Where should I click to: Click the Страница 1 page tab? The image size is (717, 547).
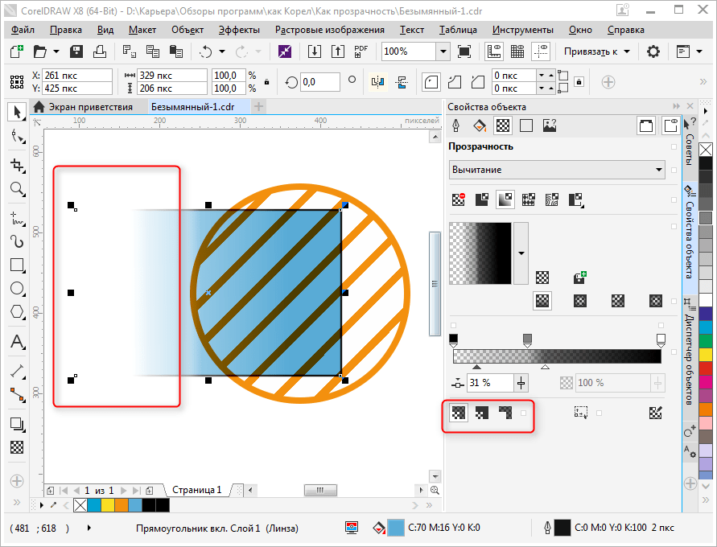click(x=196, y=489)
